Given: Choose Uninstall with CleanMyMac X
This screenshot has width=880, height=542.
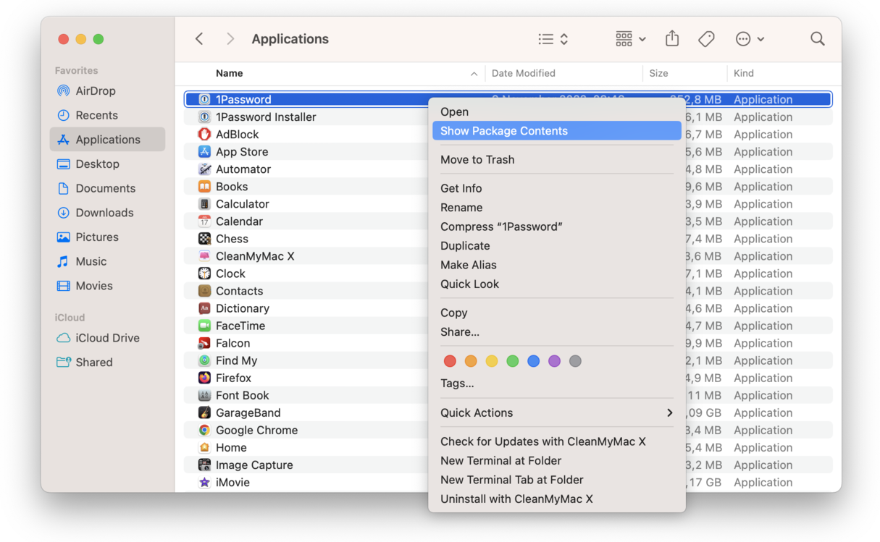Looking at the screenshot, I should [x=516, y=499].
